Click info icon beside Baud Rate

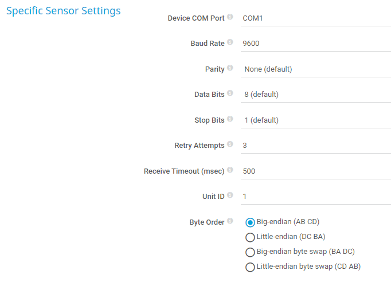[230, 42]
